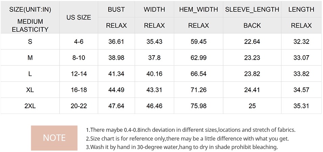Click length value 33.07
The width and height of the screenshot is (323, 152).
point(301,58)
